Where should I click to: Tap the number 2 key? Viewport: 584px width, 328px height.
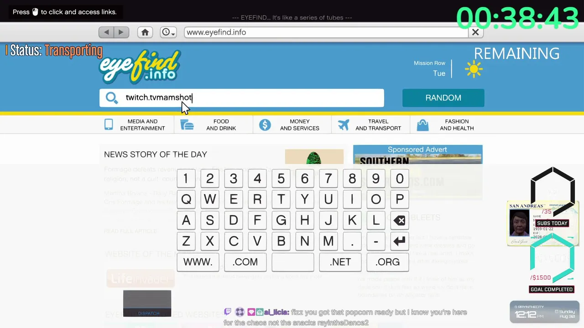click(209, 179)
